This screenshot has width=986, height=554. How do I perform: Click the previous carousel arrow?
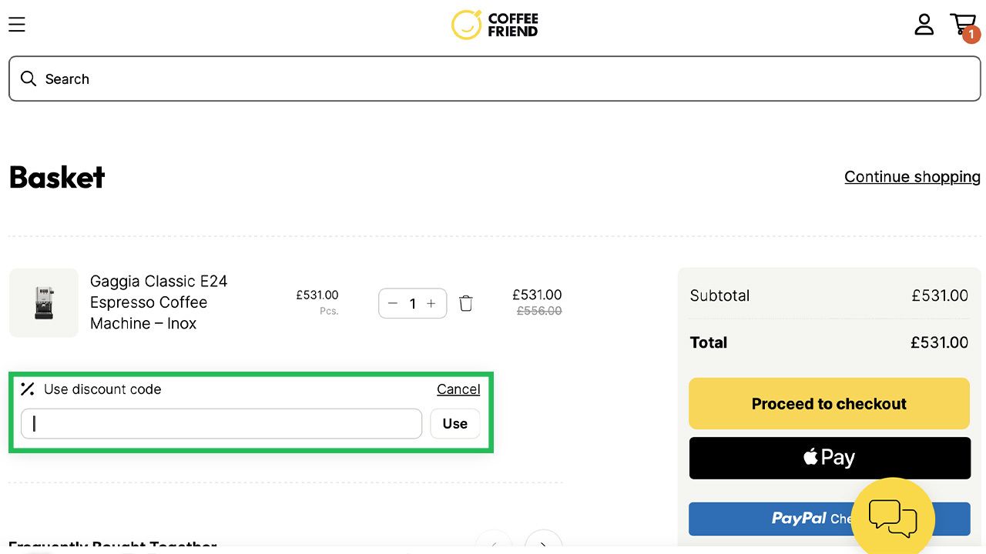(494, 542)
